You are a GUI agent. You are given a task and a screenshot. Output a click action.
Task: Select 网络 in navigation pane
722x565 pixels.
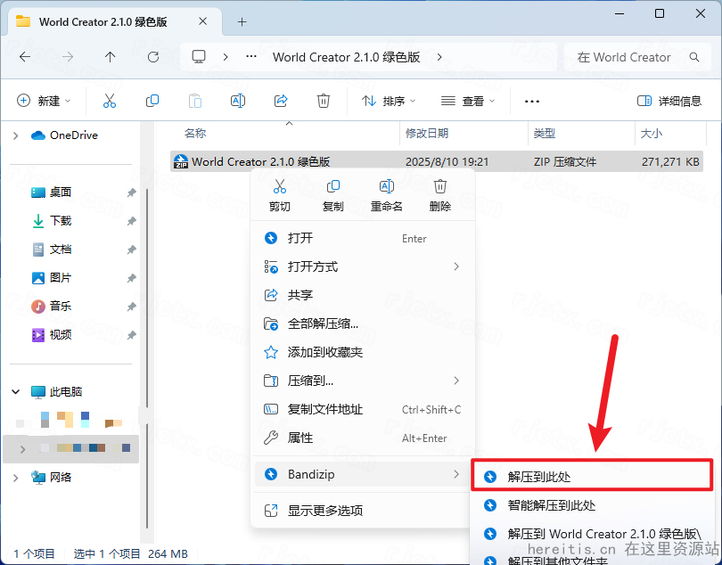52,478
